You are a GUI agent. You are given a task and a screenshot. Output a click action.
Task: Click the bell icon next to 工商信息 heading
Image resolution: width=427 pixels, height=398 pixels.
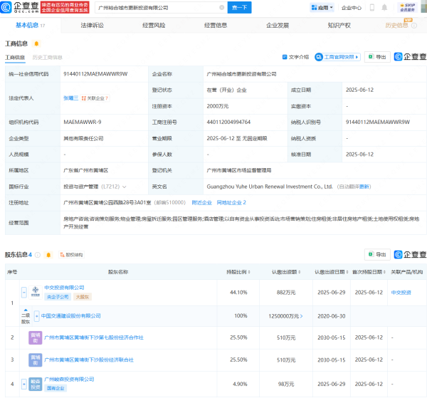(36, 43)
